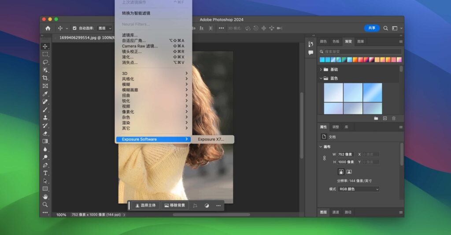Choose 转换为智能滤镜 menu entry
451x235 pixels.
(x=154, y=13)
